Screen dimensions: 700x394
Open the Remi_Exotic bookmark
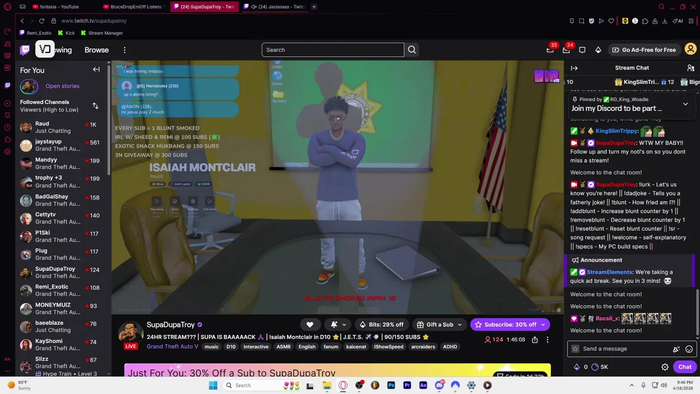(x=36, y=33)
